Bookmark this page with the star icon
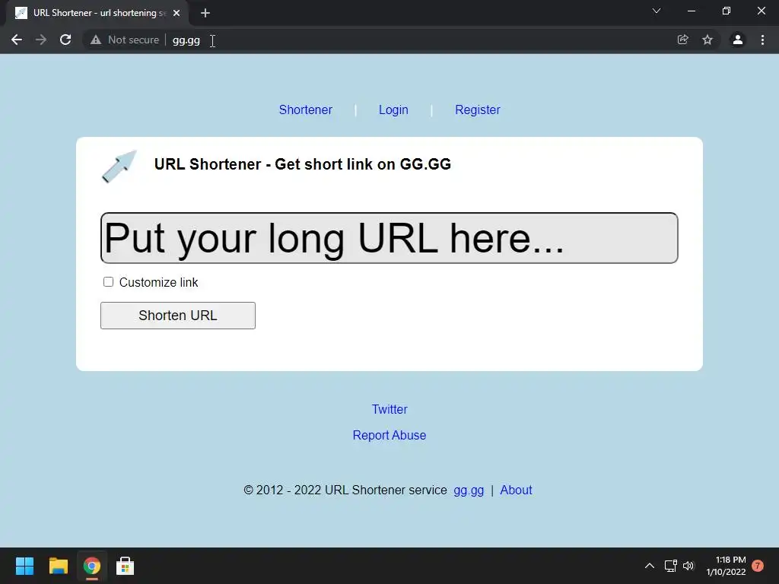The width and height of the screenshot is (779, 584). pos(707,40)
